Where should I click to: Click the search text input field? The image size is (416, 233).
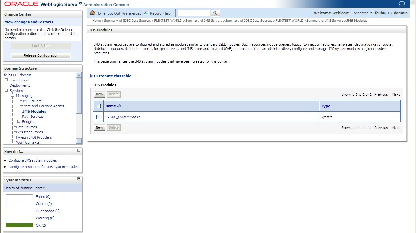(194, 13)
